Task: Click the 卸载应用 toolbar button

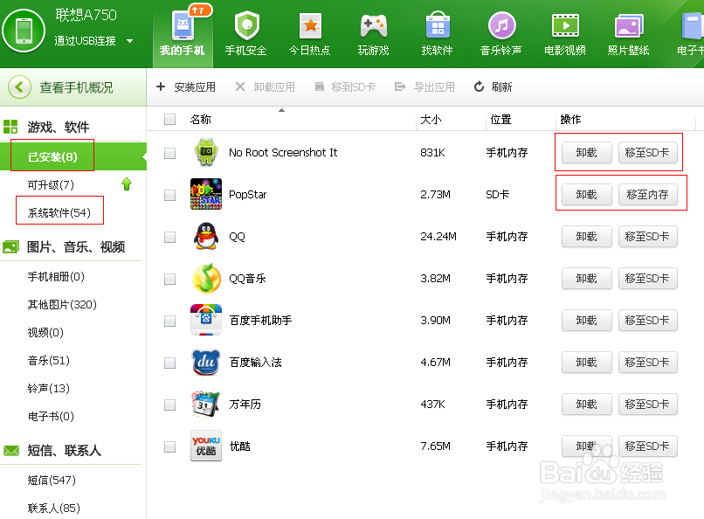Action: click(x=266, y=86)
